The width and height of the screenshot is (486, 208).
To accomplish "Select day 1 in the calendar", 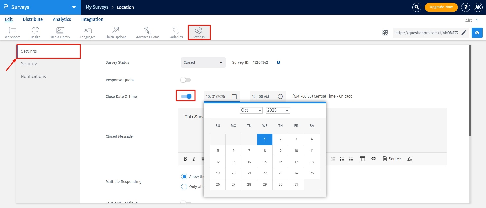I will [265, 139].
